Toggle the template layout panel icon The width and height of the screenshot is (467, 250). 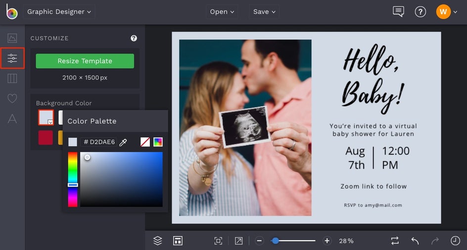(178, 241)
